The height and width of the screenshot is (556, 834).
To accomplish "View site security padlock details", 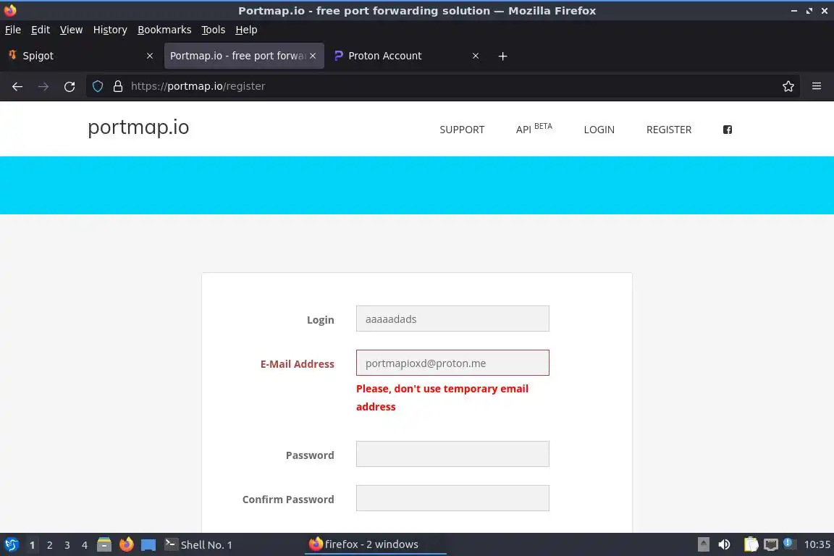I will (118, 86).
